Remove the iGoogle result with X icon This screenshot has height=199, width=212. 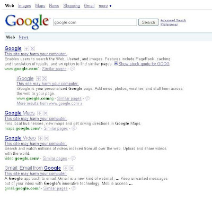click(45, 78)
